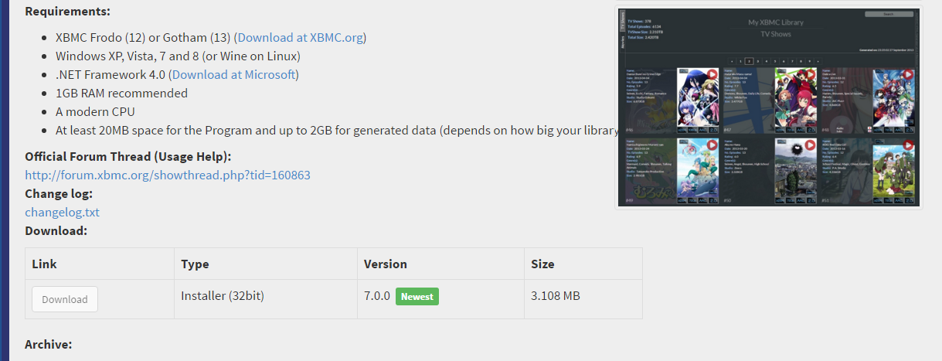Viewport: 942px width, 361px height.
Task: Open the changelog.txt link
Action: [62, 212]
